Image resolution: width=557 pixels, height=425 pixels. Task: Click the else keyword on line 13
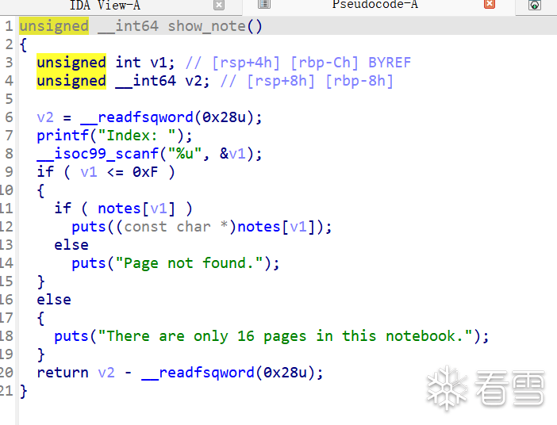click(71, 245)
